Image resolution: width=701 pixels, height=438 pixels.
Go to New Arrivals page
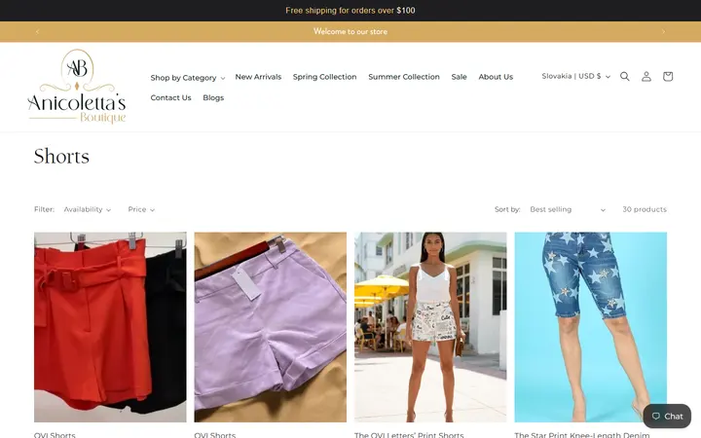[x=258, y=77]
